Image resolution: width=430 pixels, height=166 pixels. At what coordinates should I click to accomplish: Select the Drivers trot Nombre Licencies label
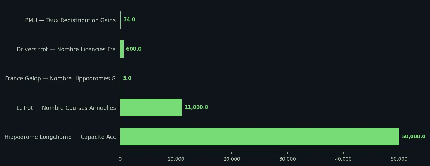[x=66, y=50]
